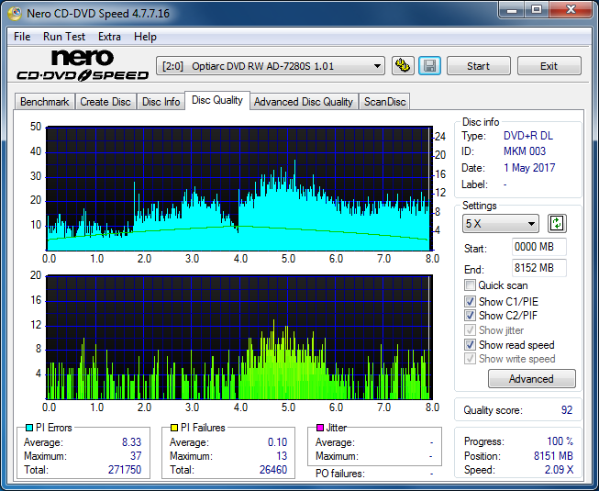This screenshot has width=599, height=491.
Task: Click the disc date 1 May 2017
Action: click(x=529, y=168)
